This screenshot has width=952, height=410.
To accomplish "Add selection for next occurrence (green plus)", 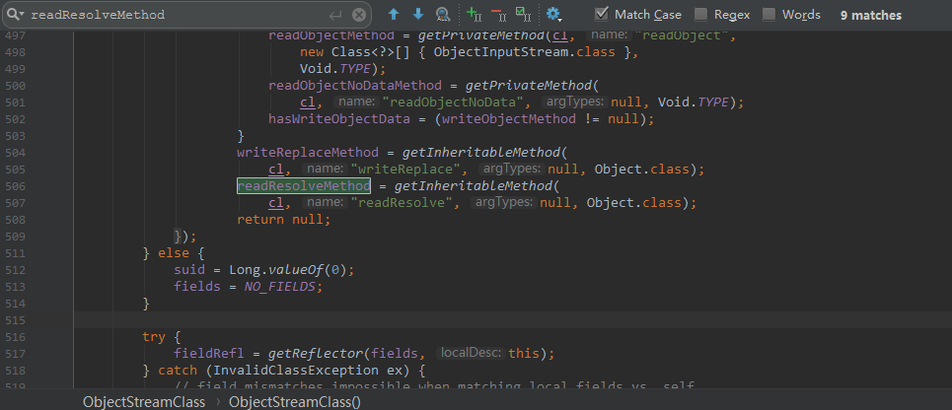I will coord(475,15).
